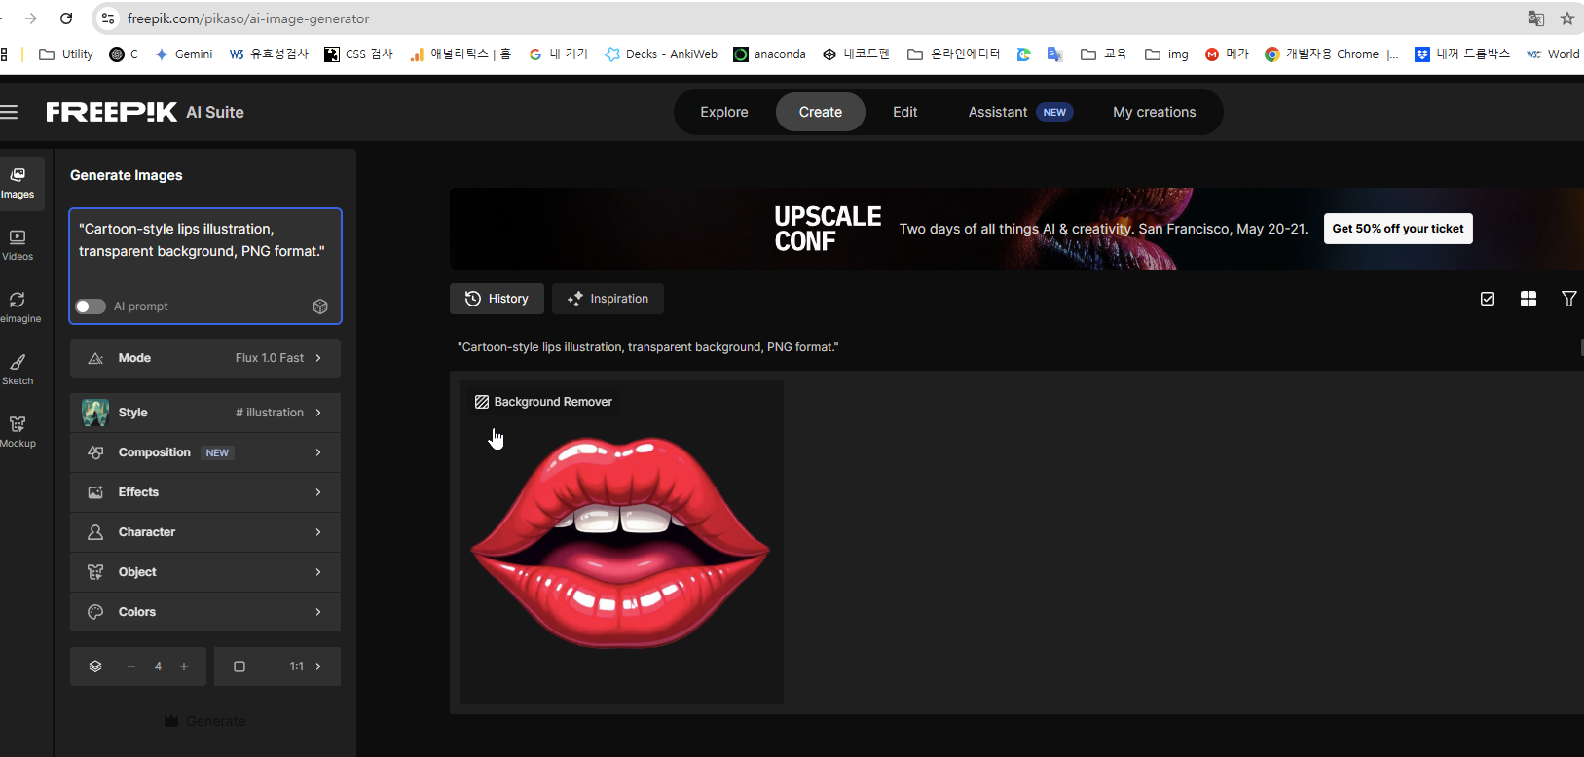Screen dimensions: 1584x757
Task: Open the Mockup tool in sidebar
Action: pyautogui.click(x=18, y=432)
